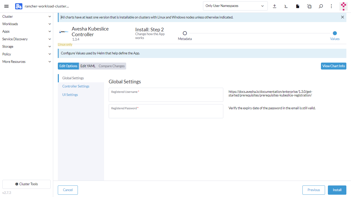Open the Cluster Tools button
The width and height of the screenshot is (351, 197).
26,184
